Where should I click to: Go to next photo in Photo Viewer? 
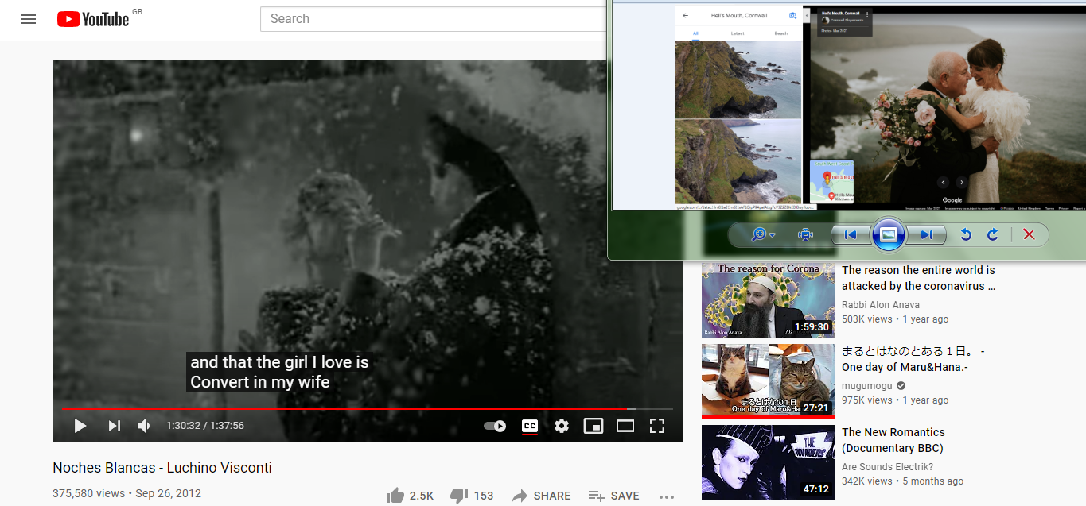[927, 235]
